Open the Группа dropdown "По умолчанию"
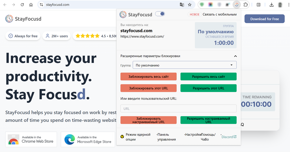This screenshot has width=290, height=152. 184,65
